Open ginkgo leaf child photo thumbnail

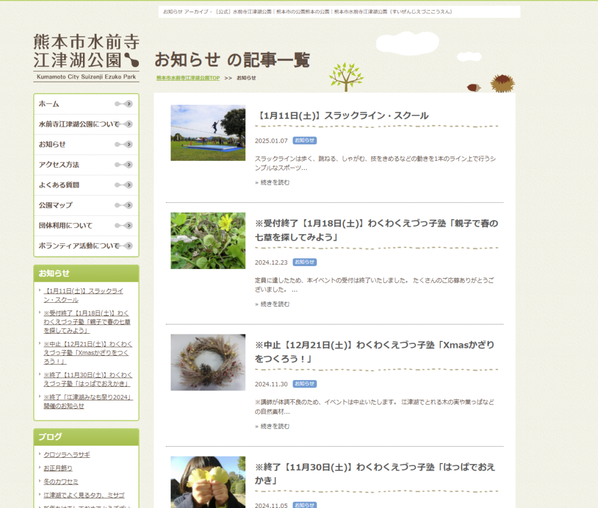pyautogui.click(x=208, y=482)
